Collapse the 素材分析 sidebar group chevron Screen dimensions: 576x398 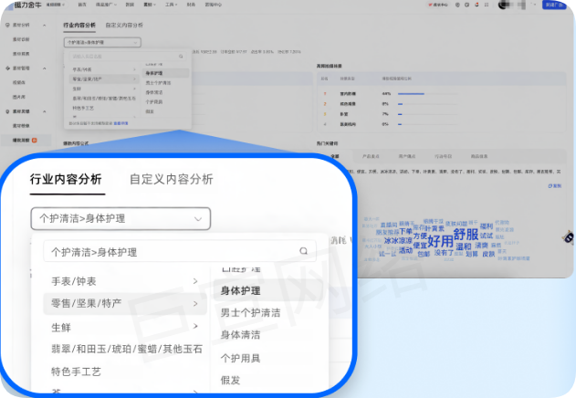tap(45, 25)
